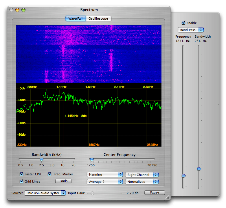226x208 pixels.
Task: Click the Input Gain slider knob
Action: 92,193
